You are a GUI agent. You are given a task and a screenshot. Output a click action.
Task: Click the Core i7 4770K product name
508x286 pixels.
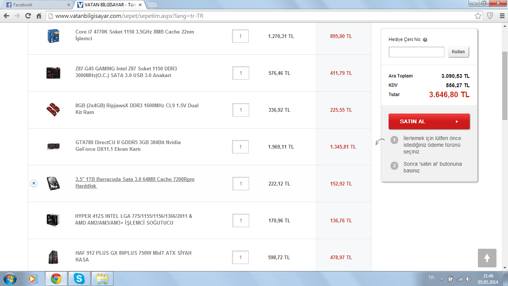[x=135, y=35]
